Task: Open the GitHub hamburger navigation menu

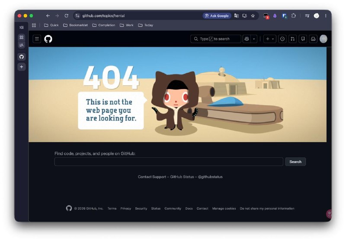Action: click(x=37, y=39)
